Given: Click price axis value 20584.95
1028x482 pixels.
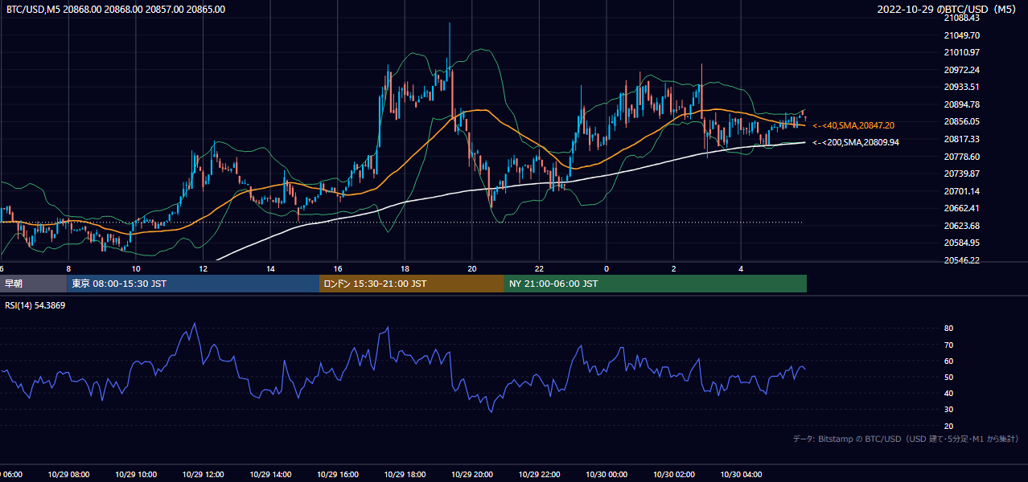Looking at the screenshot, I should (x=962, y=243).
